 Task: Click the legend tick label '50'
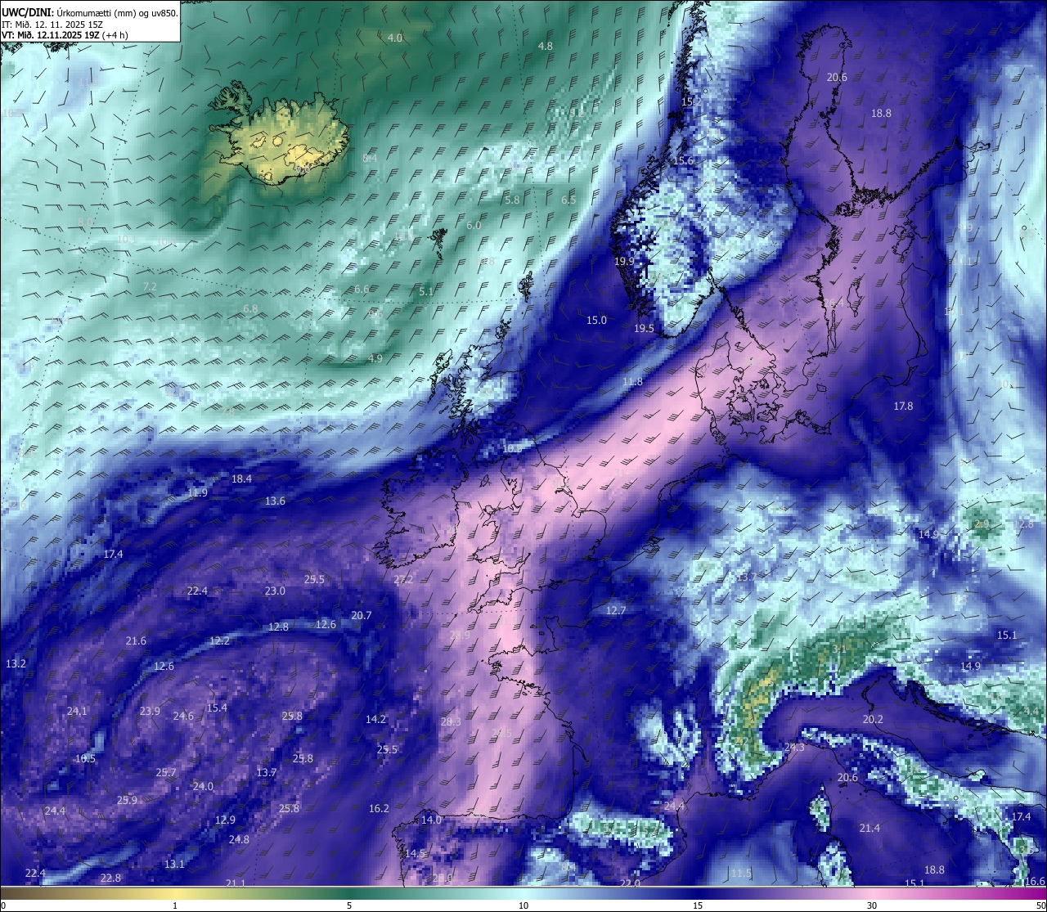tap(1040, 906)
